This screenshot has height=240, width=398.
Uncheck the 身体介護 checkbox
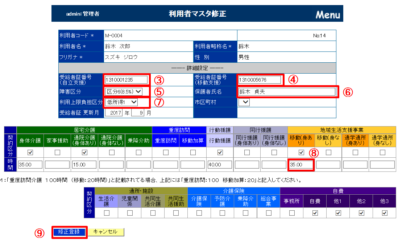pyautogui.click(x=30, y=153)
